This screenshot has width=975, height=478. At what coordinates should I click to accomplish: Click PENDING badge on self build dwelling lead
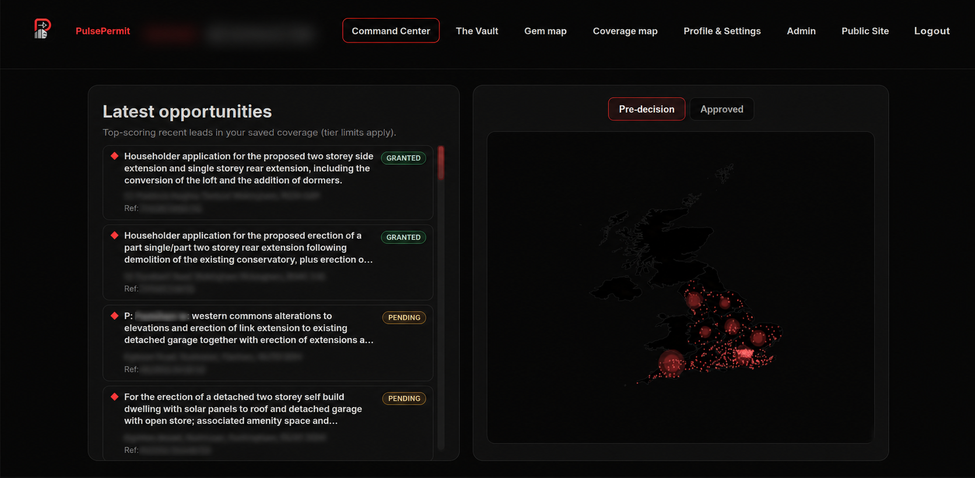point(404,398)
